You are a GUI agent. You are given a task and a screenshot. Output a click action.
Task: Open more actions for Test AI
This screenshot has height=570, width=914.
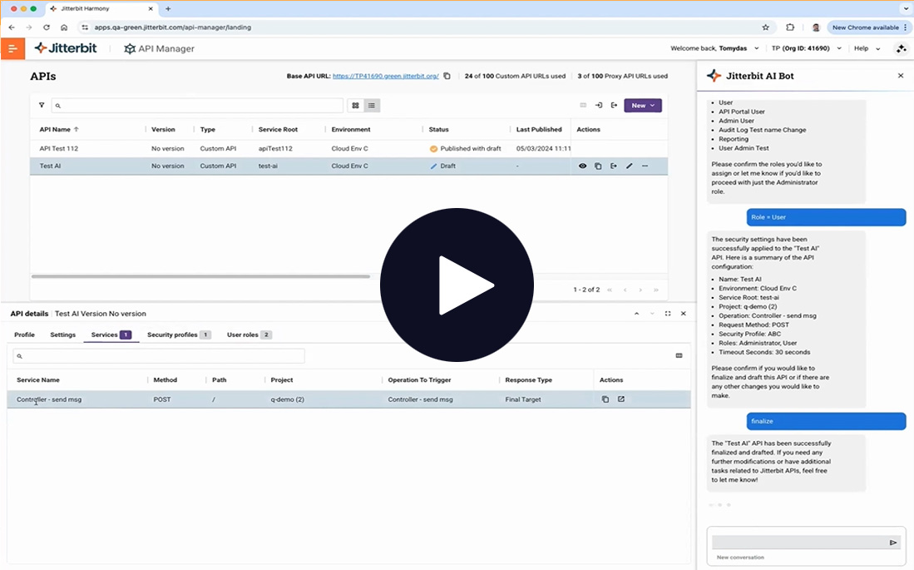646,166
